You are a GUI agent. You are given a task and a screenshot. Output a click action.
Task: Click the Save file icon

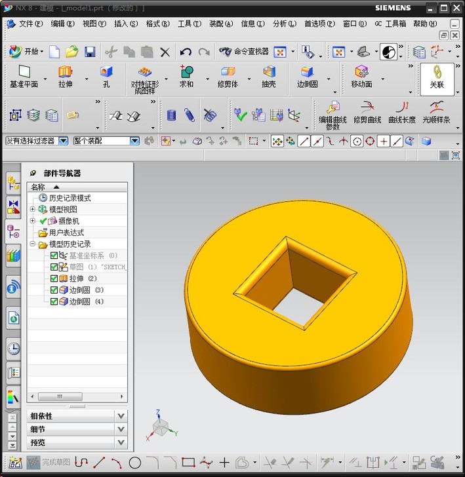pos(90,51)
